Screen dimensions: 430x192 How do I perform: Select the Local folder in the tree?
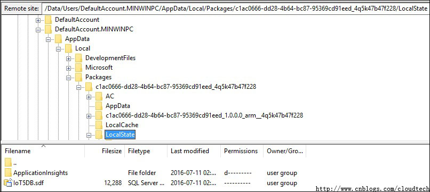pos(83,48)
